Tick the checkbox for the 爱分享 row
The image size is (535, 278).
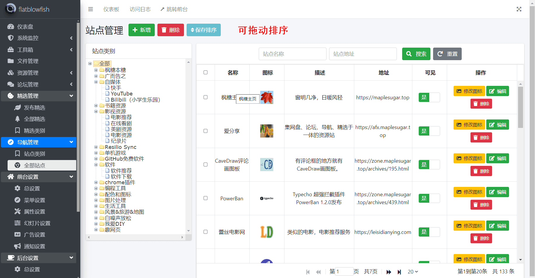[x=206, y=131]
